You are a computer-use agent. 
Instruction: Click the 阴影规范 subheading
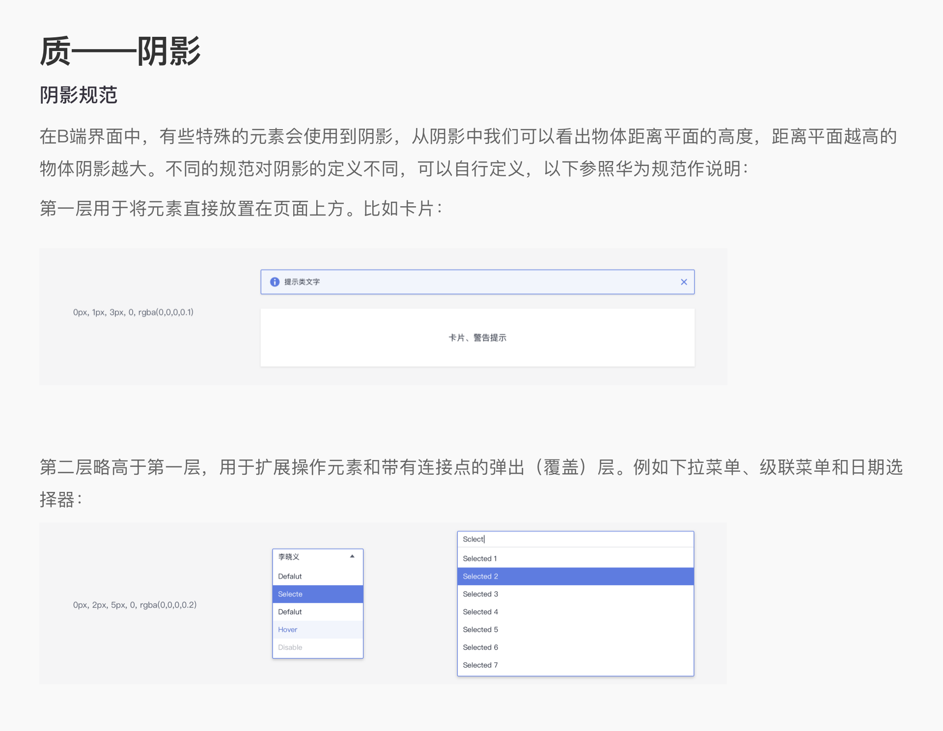(79, 95)
